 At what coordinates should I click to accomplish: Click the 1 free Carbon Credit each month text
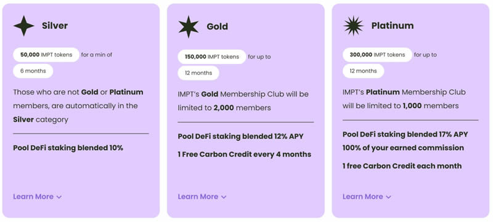pyautogui.click(x=402, y=166)
